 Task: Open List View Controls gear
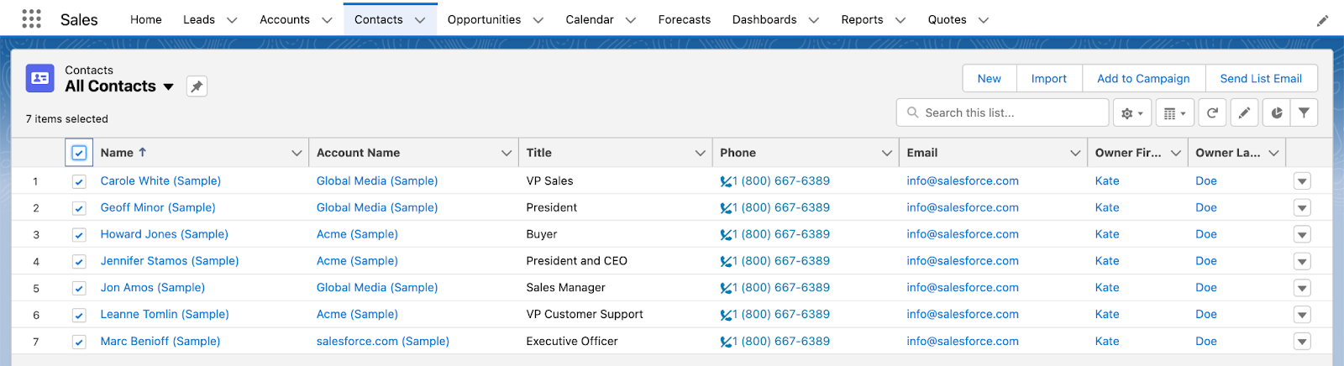tap(1131, 112)
